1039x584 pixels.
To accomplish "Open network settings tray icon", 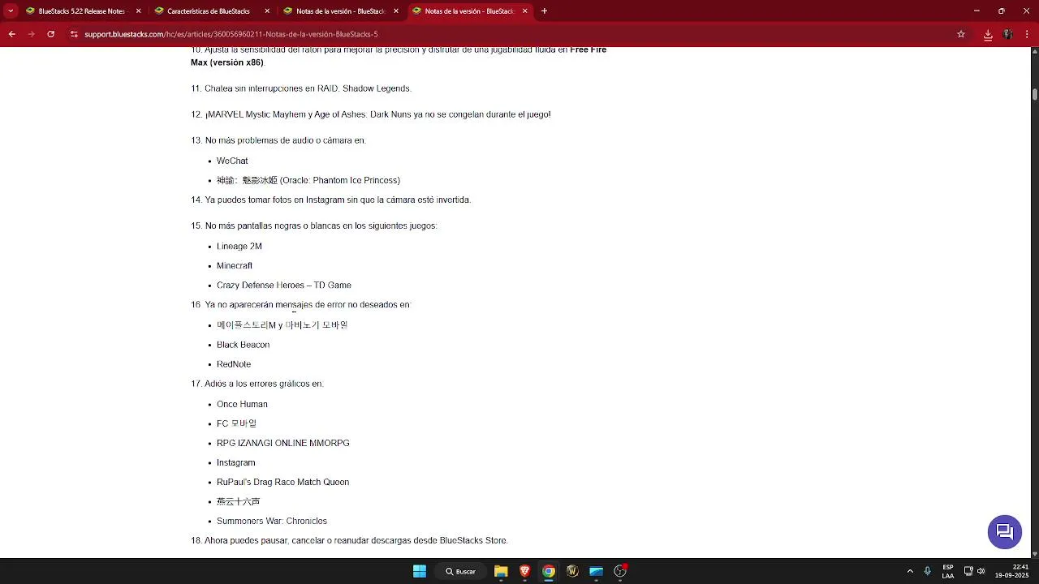I will (968, 571).
